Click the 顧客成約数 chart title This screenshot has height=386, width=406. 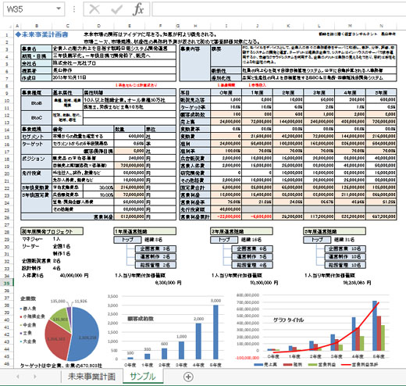pos(141,319)
